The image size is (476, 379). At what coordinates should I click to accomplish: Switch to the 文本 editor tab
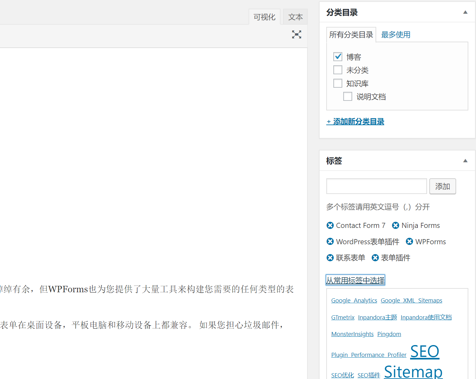click(x=295, y=17)
